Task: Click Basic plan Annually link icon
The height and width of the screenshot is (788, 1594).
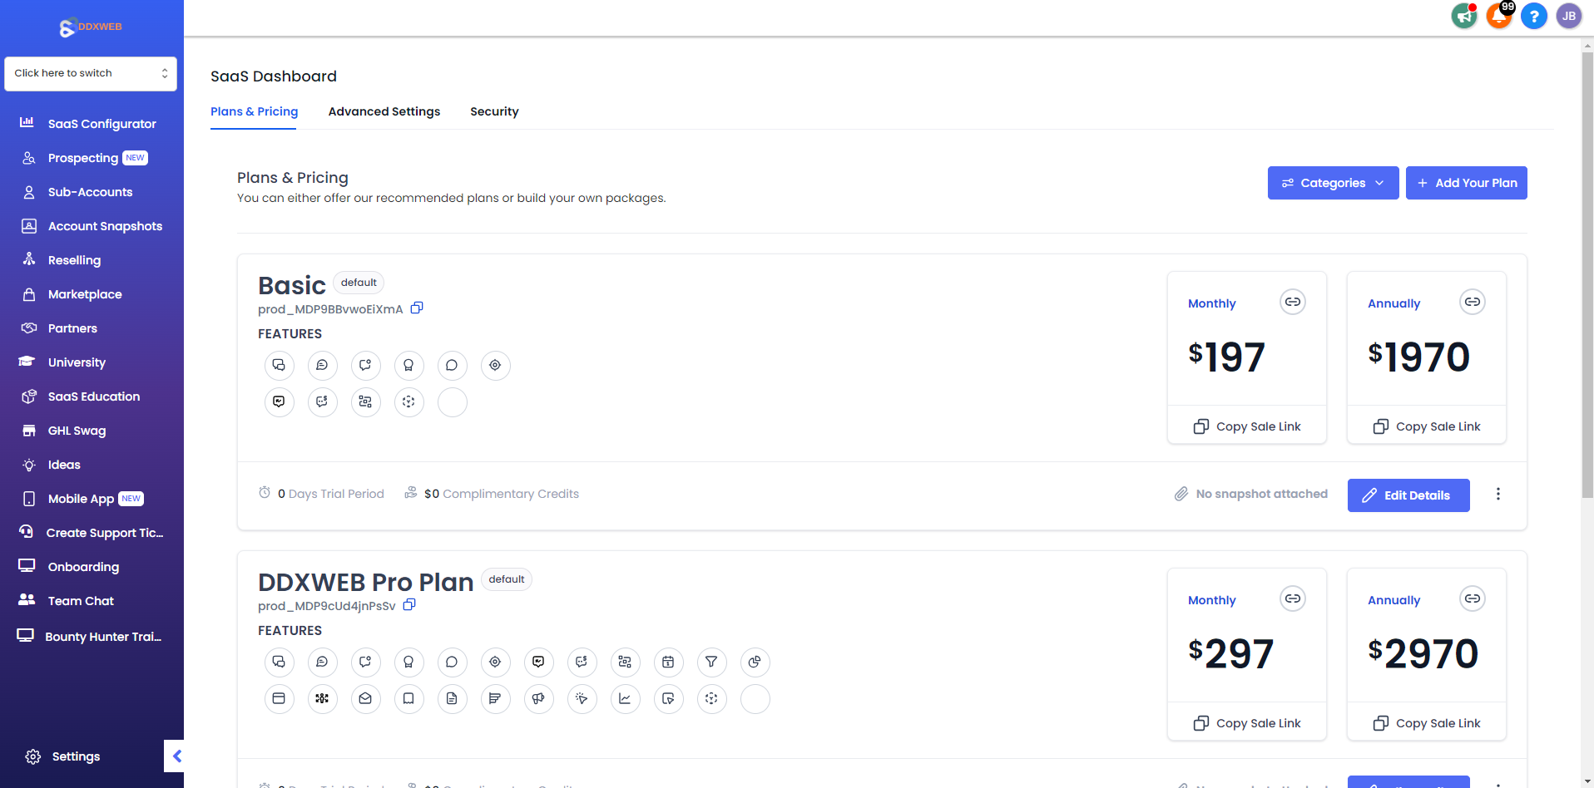Action: click(x=1472, y=302)
